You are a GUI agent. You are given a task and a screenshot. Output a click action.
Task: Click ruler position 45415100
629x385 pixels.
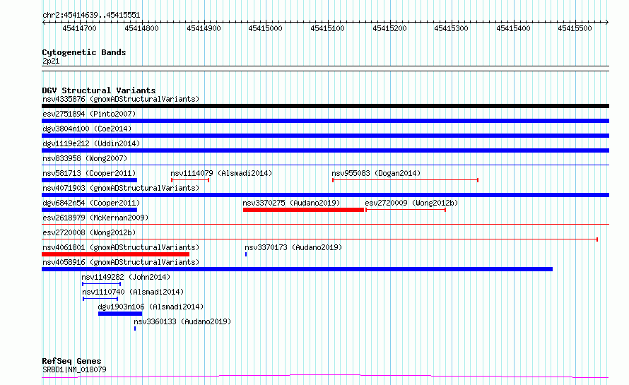point(327,28)
